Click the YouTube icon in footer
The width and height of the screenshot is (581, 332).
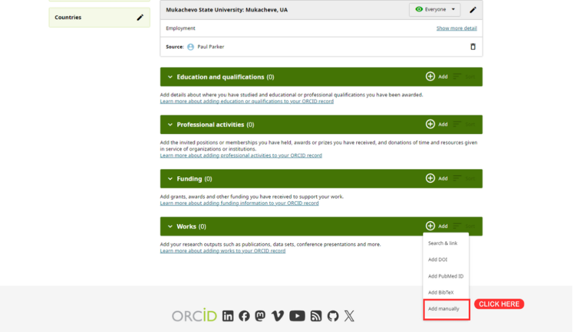[x=297, y=316]
